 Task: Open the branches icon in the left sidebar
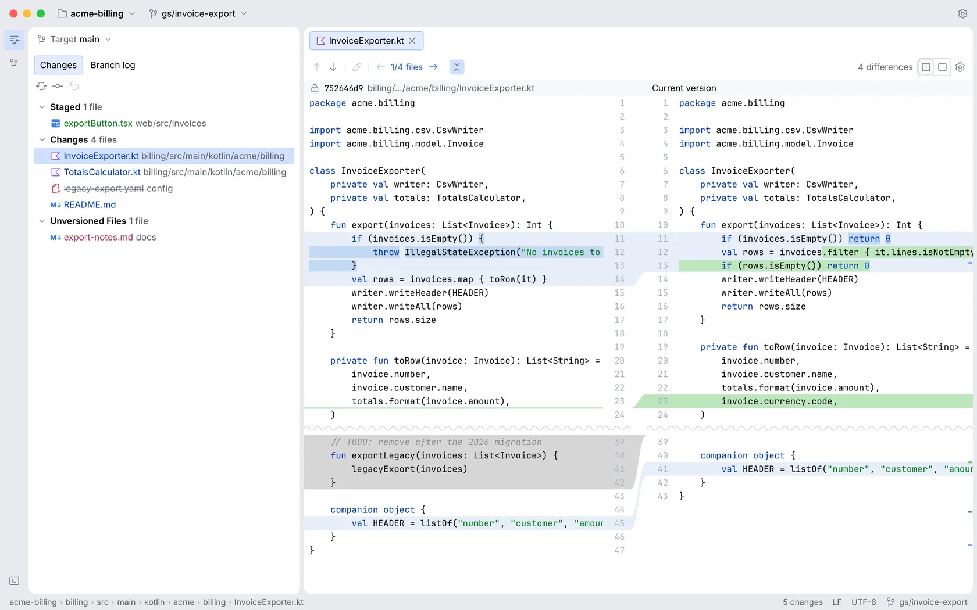point(15,63)
